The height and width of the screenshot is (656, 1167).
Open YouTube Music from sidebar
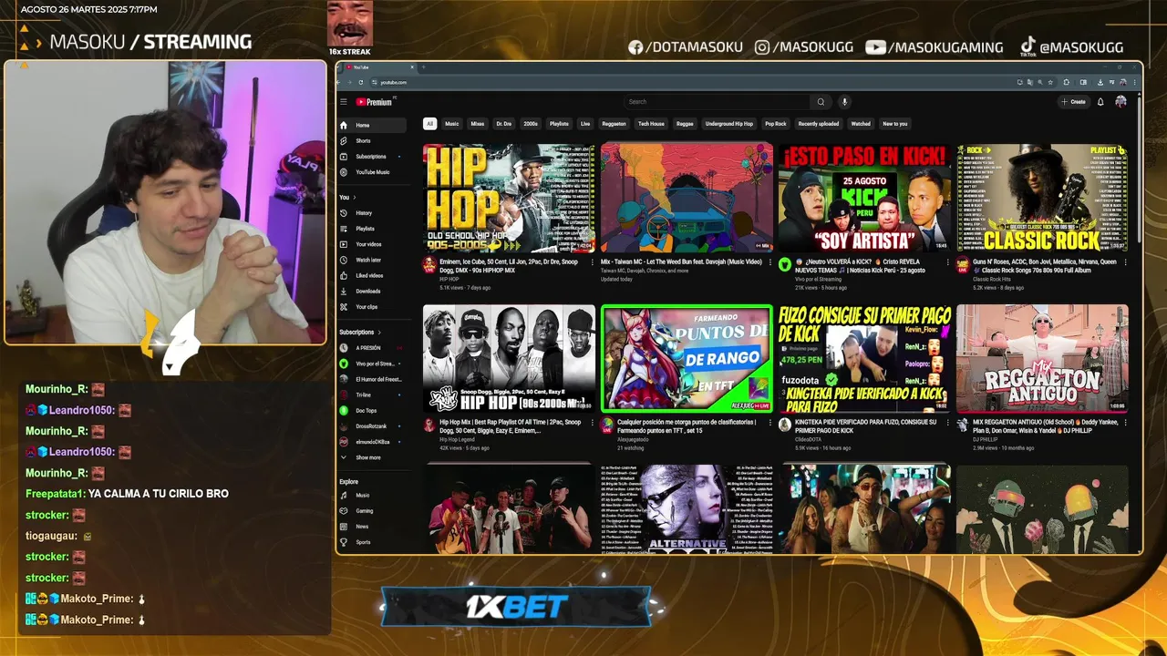372,171
